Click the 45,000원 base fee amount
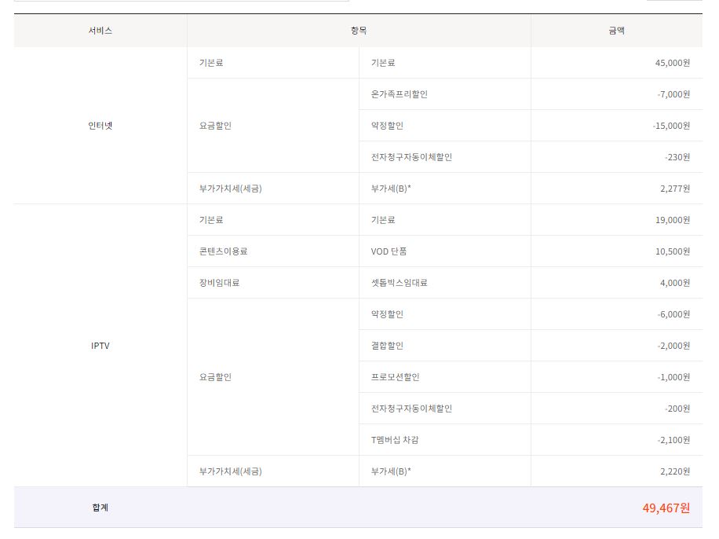The width and height of the screenshot is (719, 539). tap(671, 63)
